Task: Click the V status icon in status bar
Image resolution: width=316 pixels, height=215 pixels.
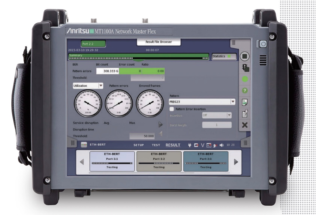Action: click(203, 145)
